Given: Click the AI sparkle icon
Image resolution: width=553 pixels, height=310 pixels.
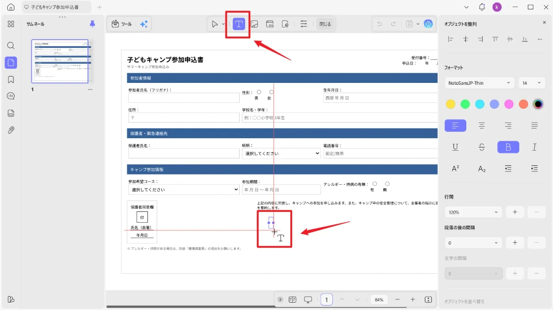Looking at the screenshot, I should pyautogui.click(x=144, y=24).
